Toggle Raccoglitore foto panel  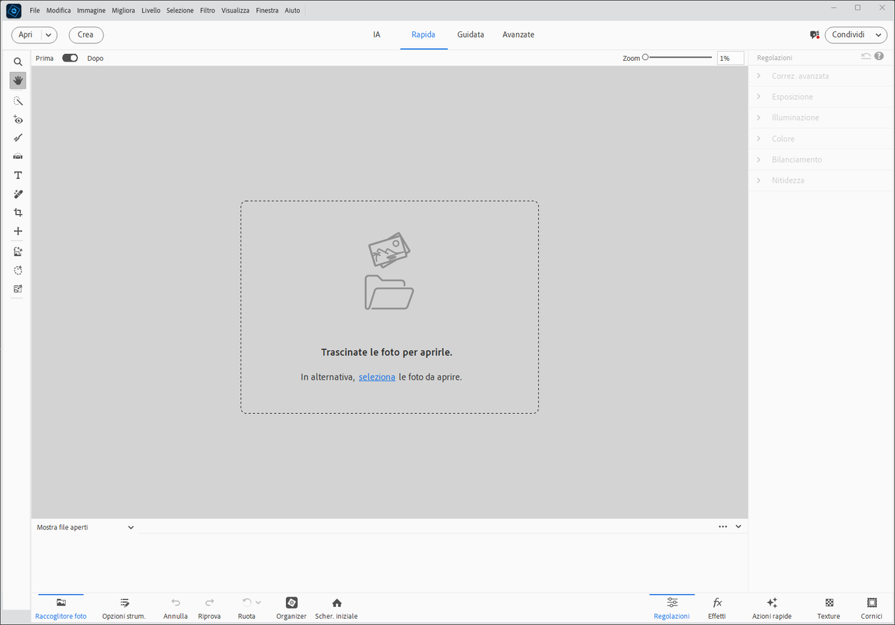point(61,608)
